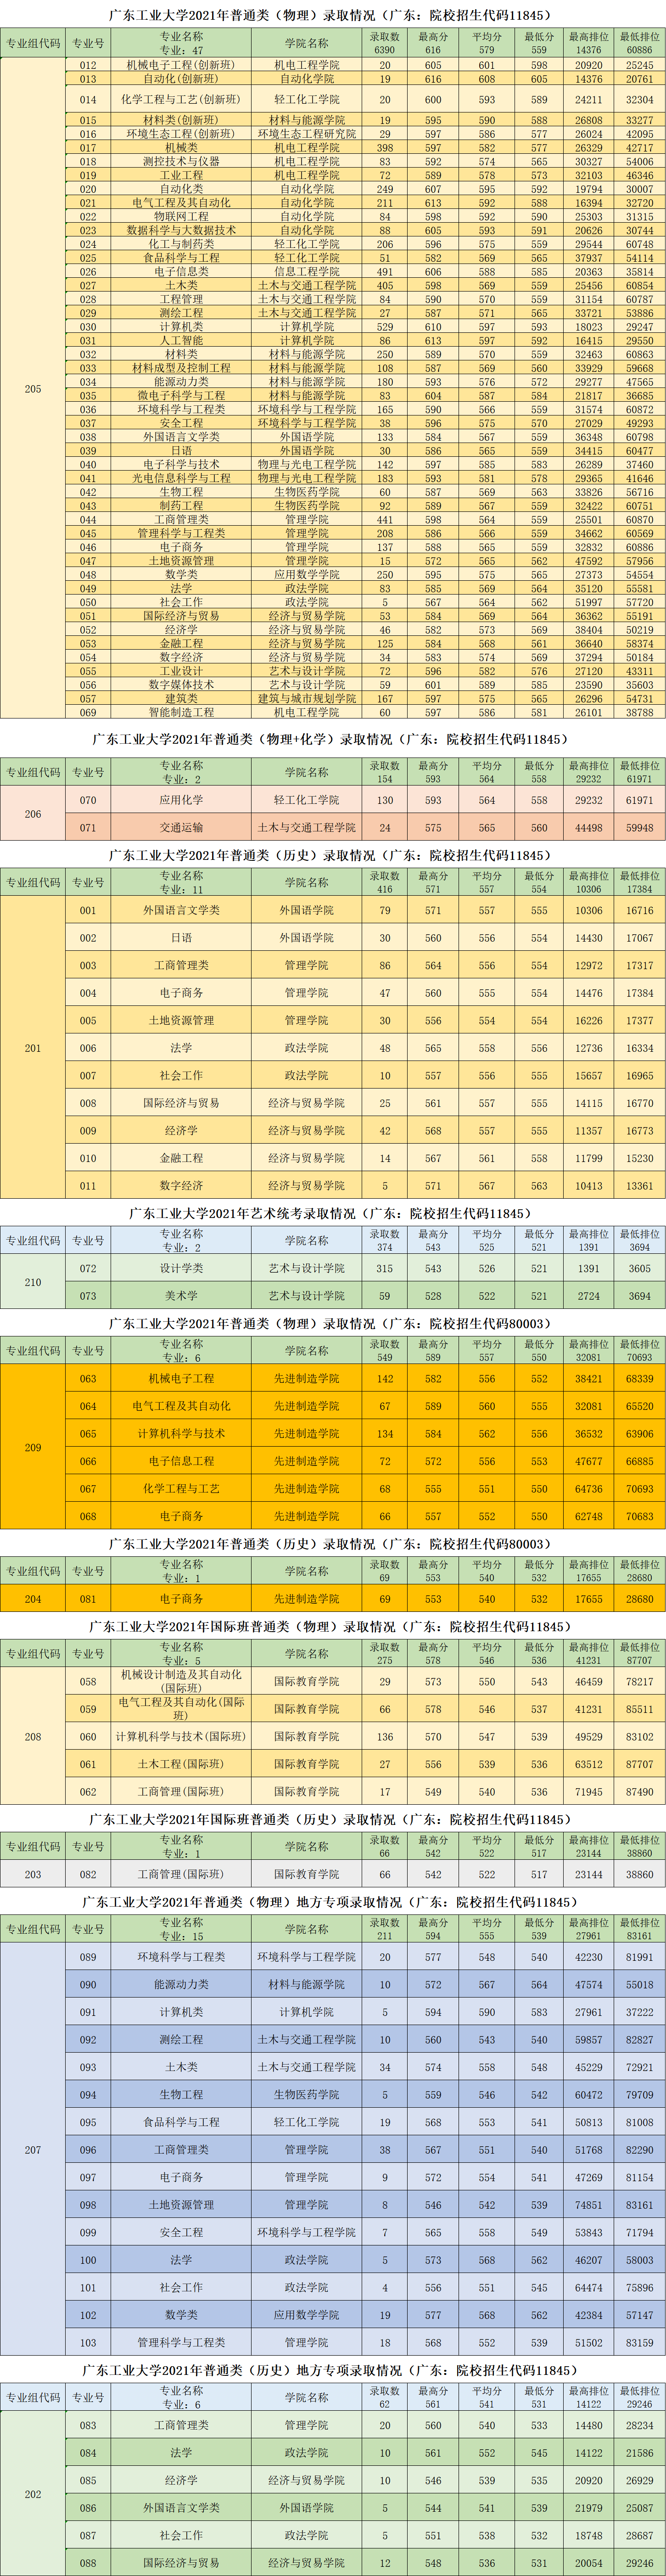
Task: Select major number 081 cell
Action: pos(88,1599)
